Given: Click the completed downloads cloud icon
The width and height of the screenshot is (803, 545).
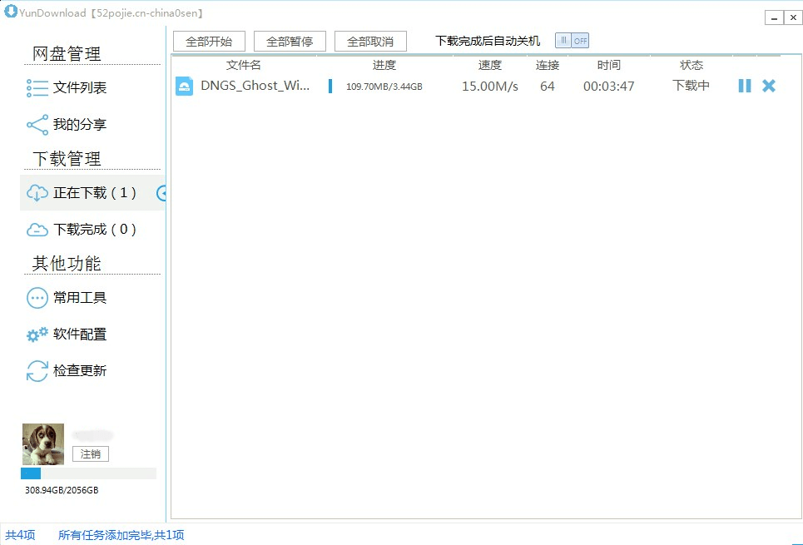Looking at the screenshot, I should 37,230.
